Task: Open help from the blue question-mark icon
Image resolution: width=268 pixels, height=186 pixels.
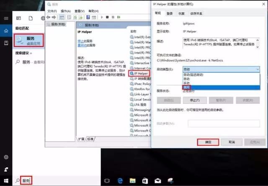Action: pyautogui.click(x=88, y=17)
